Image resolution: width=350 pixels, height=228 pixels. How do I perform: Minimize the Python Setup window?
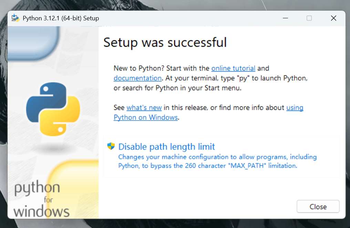[285, 18]
